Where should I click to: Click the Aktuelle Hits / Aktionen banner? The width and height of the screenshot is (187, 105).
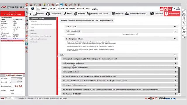pyautogui.click(x=12, y=15)
